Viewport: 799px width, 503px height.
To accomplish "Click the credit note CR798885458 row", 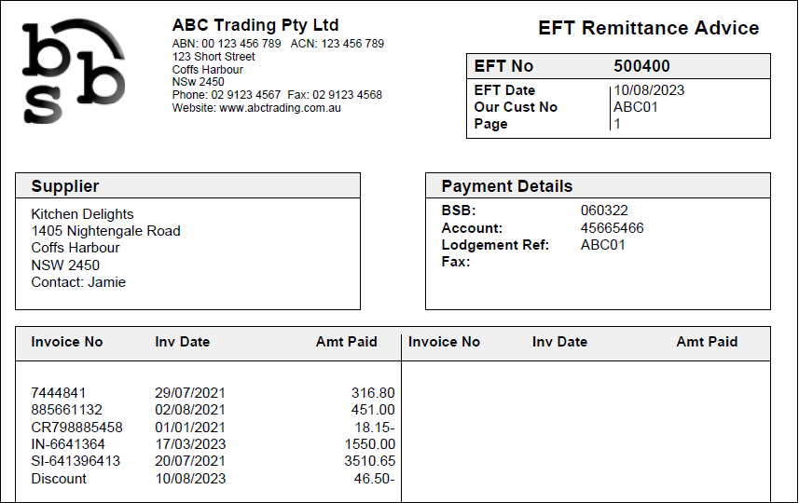I will [x=76, y=428].
